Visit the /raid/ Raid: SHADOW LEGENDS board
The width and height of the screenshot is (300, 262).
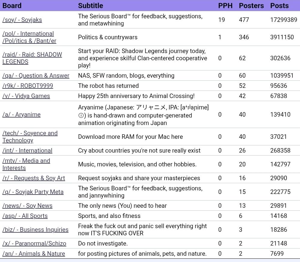click(x=32, y=58)
